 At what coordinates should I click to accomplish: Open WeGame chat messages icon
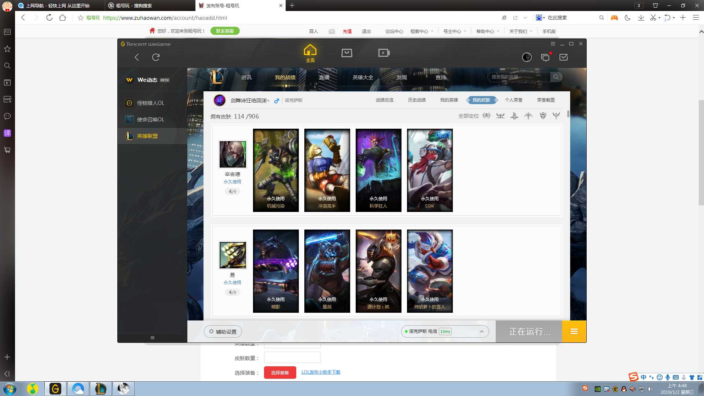545,57
